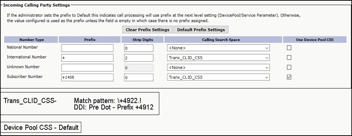Click DDI: Pre Dot - Prefix +4912 text
The image size is (352, 136).
click(113, 107)
